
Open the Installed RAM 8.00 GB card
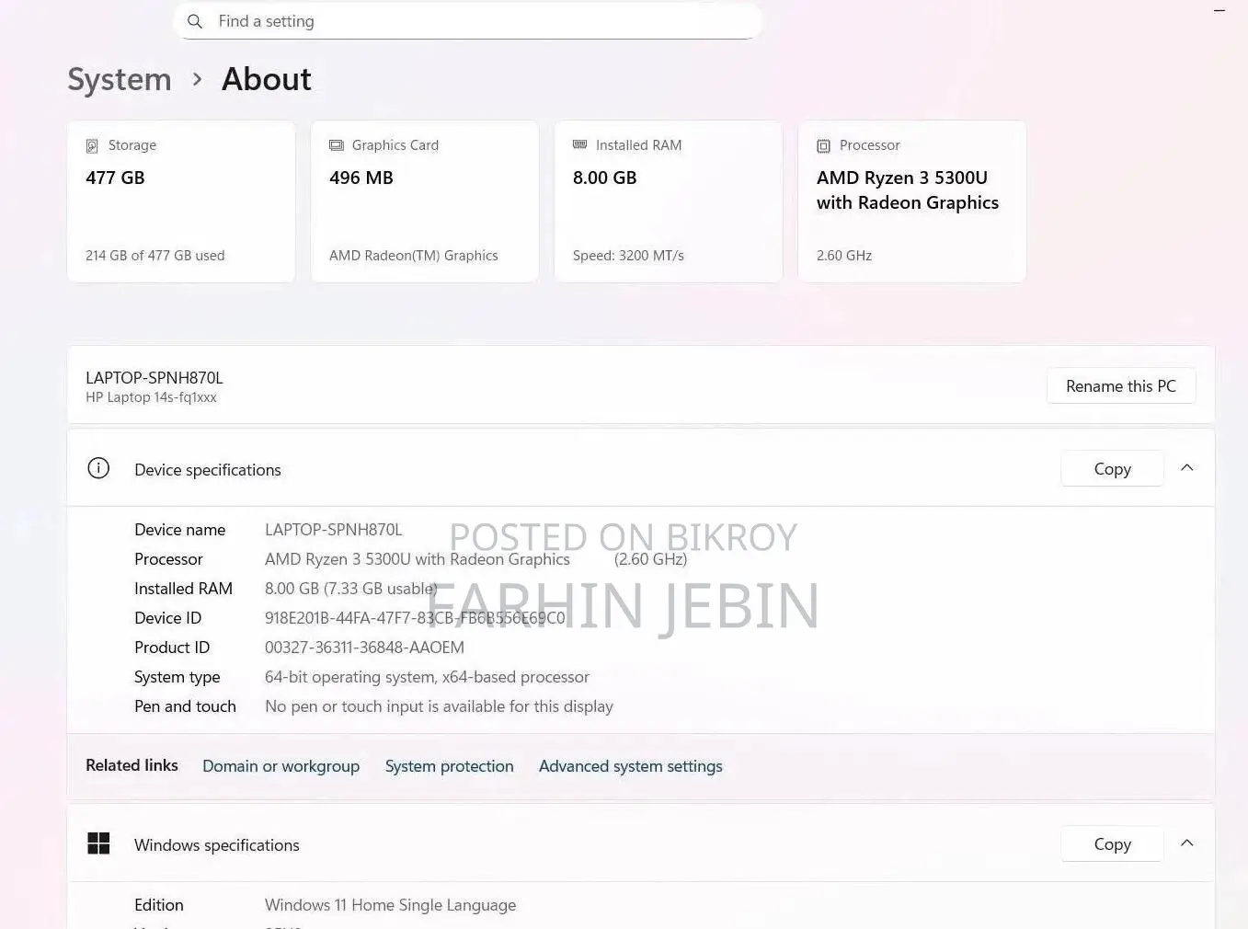[669, 201]
